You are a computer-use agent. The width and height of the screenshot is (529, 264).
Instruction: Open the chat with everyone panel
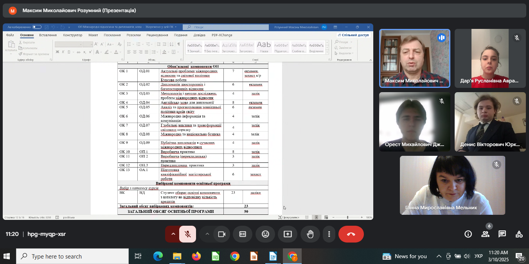point(502,234)
